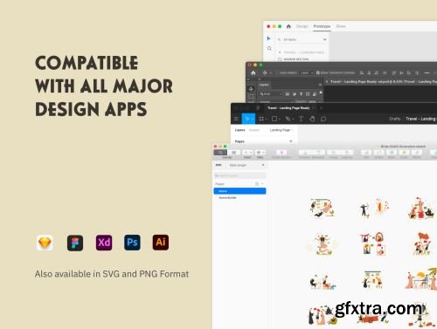
Task: Click Create Symbol in Sketch toolbar
Action: click(x=281, y=153)
